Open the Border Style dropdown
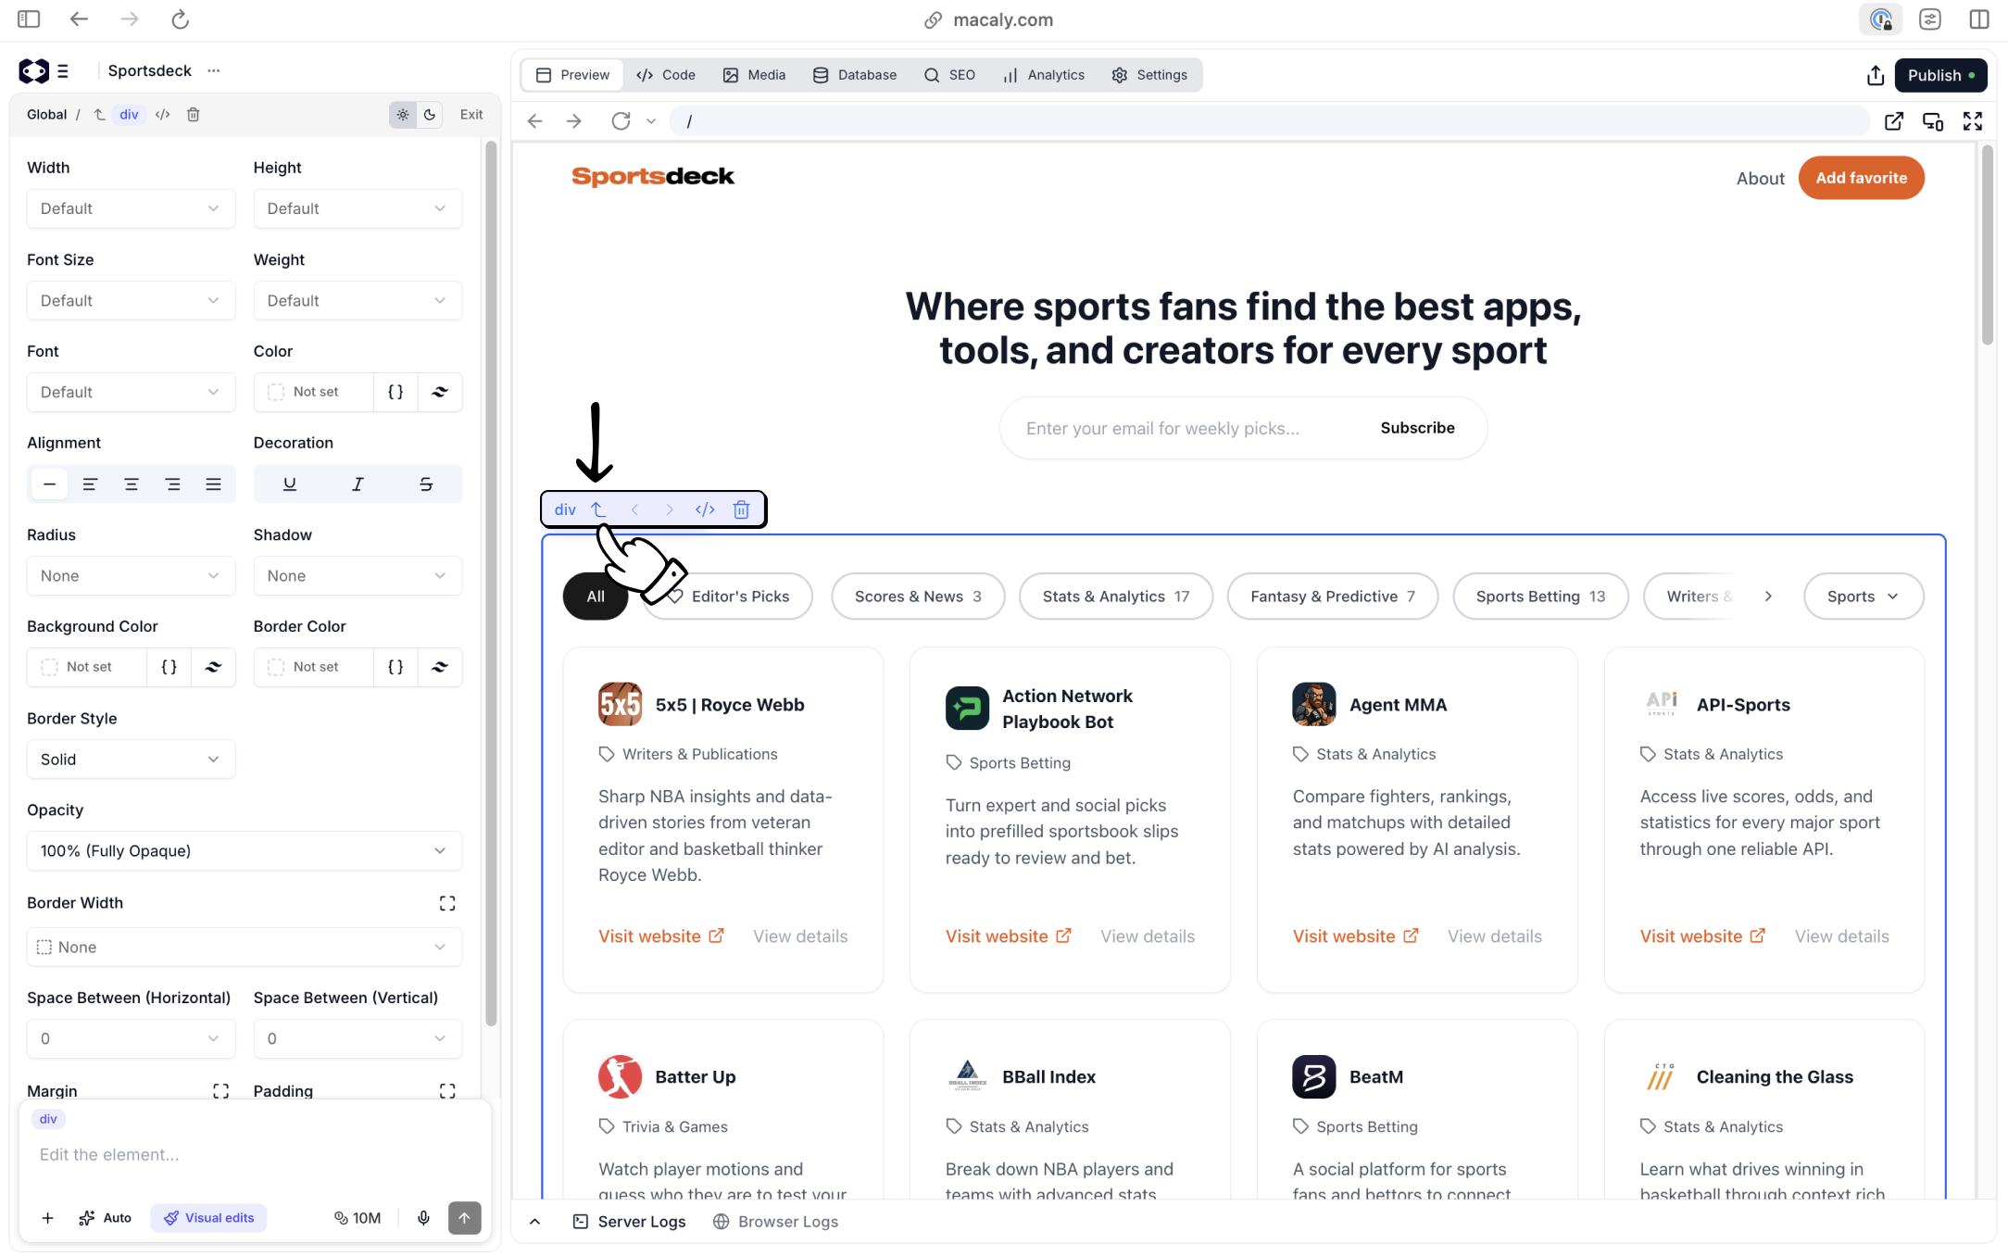 click(x=131, y=759)
